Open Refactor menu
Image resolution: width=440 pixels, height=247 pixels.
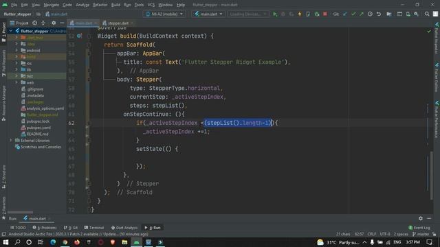[x=100, y=5]
